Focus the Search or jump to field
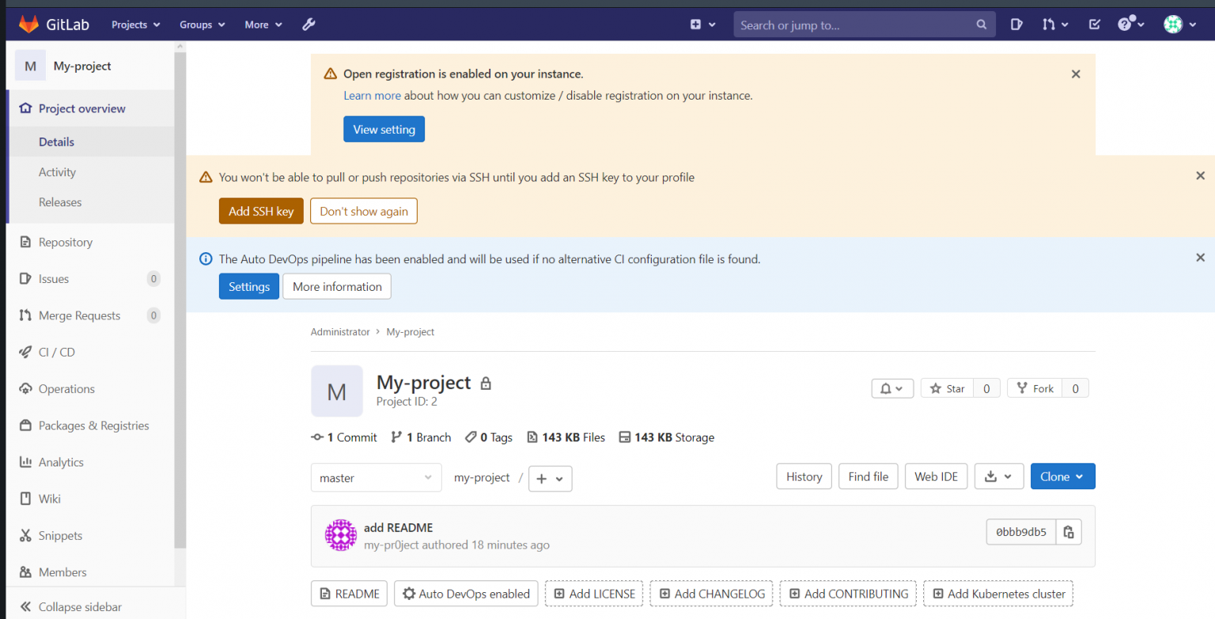 854,25
